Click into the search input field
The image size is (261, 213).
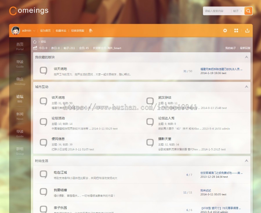click(x=216, y=11)
